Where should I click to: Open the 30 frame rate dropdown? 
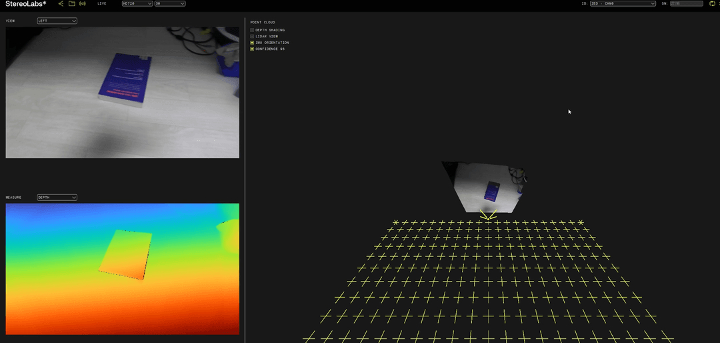point(169,3)
